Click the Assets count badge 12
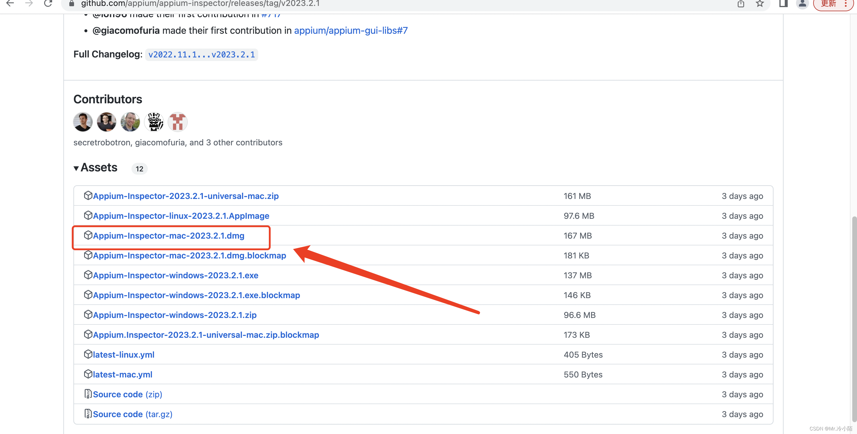 pos(139,169)
